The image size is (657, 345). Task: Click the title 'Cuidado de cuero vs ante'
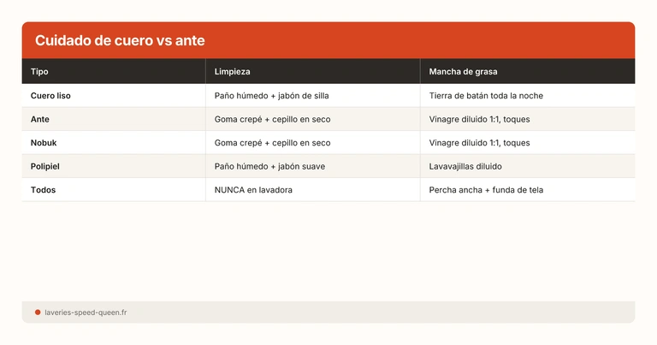point(120,41)
